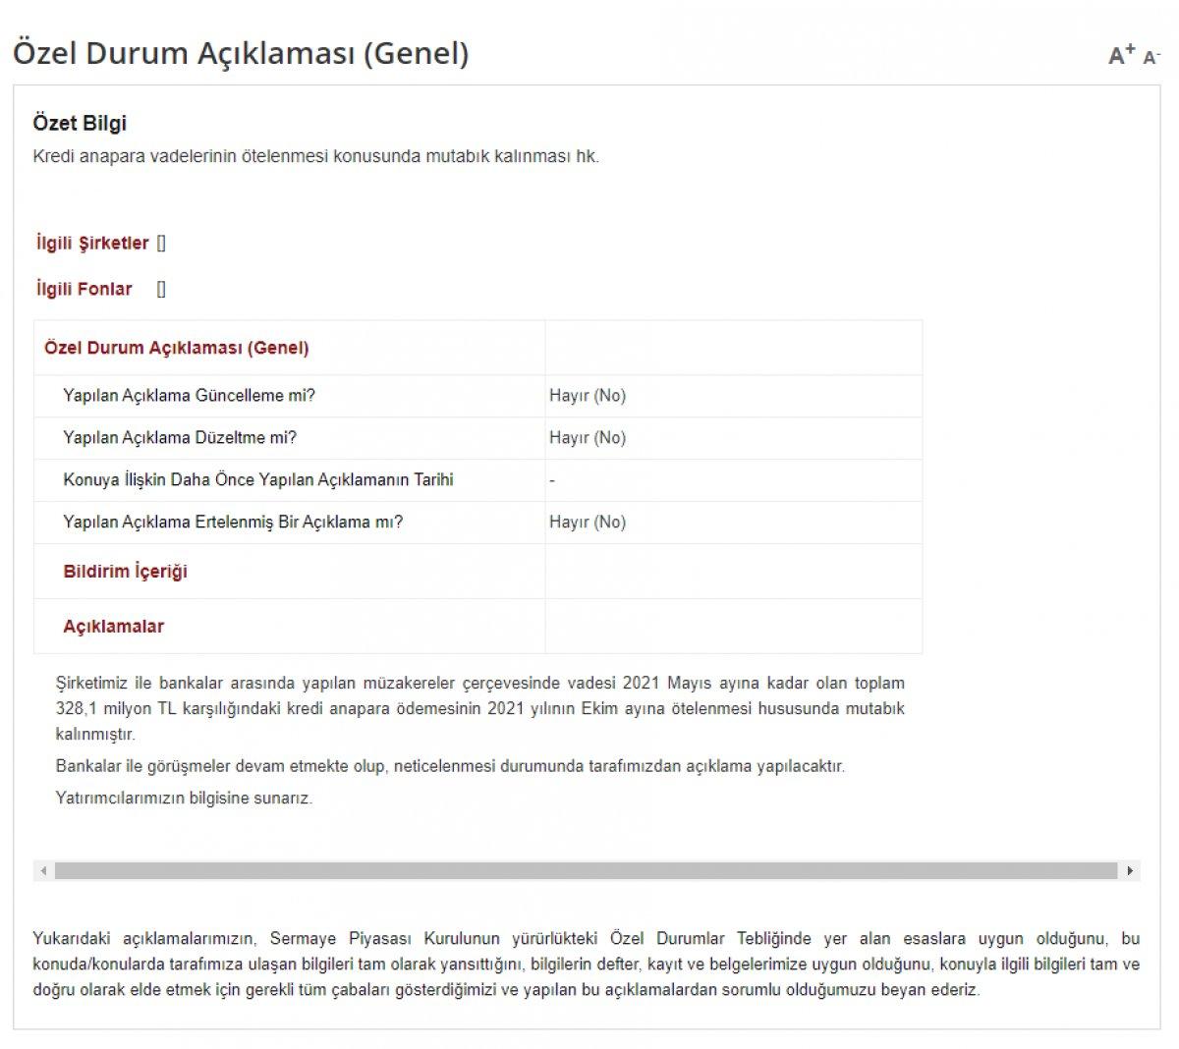Image resolution: width=1179 pixels, height=1049 pixels.
Task: Expand the Bildirim İçeriği section
Action: pyautogui.click(x=126, y=572)
